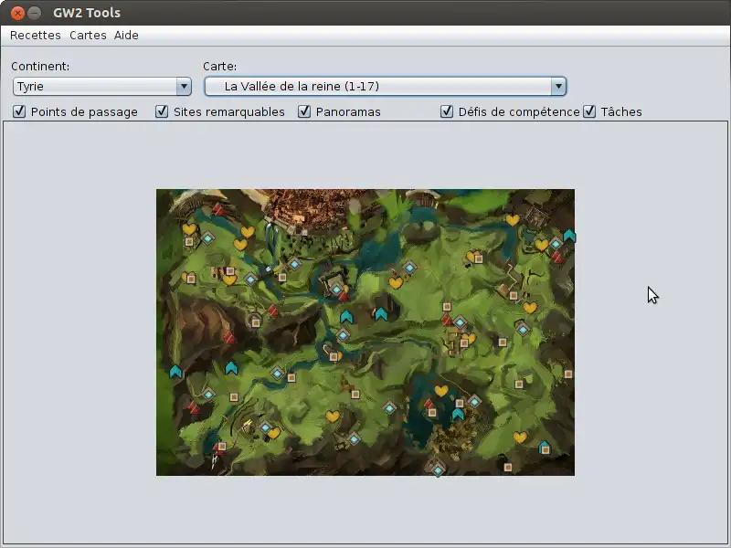Click the site square inside the circular ruin, west side
Image resolution: width=731 pixels, height=548 pixels.
256,322
